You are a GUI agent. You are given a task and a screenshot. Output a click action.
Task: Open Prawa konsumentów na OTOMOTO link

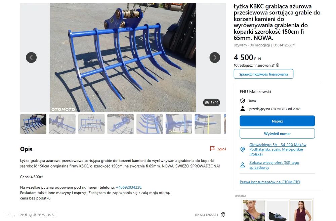(x=270, y=182)
